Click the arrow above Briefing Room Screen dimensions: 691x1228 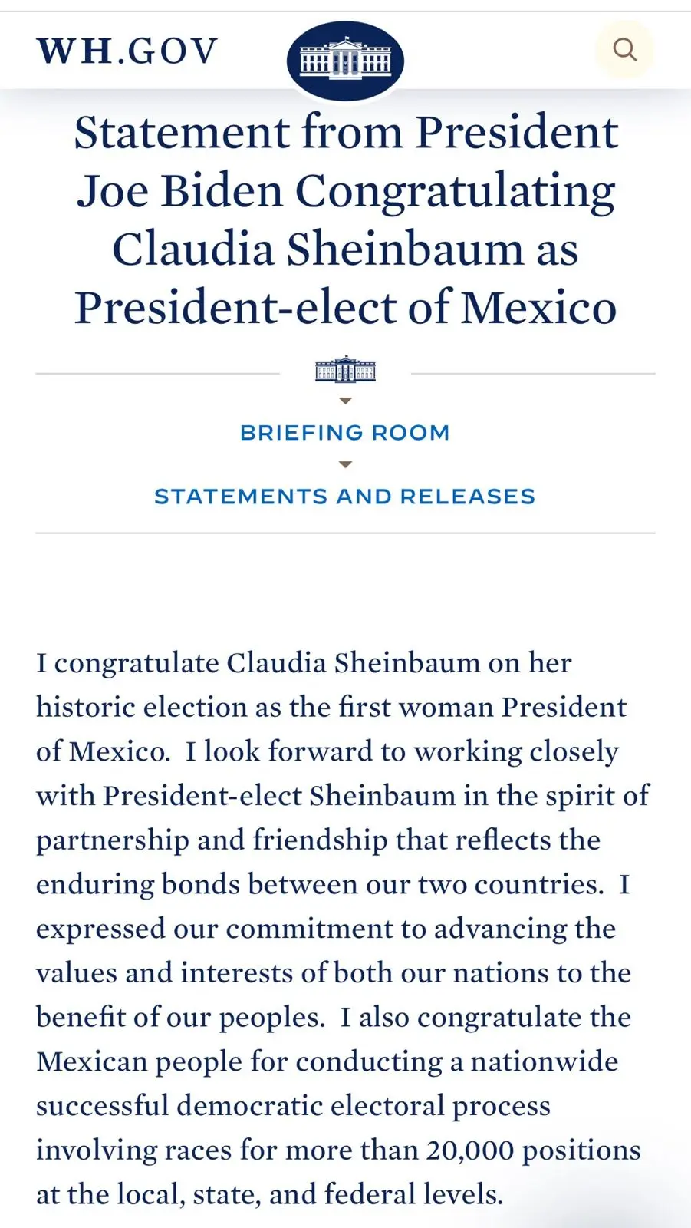tap(345, 401)
